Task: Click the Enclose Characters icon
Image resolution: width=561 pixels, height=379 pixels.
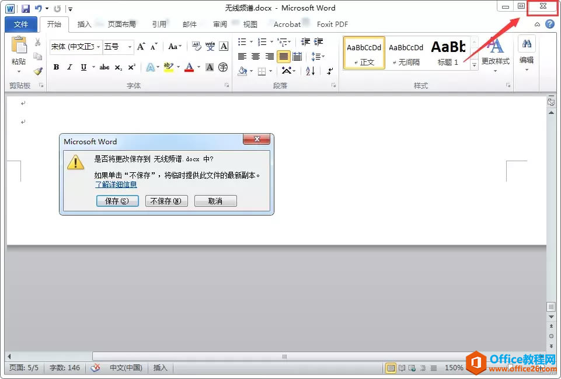Action: (223, 67)
